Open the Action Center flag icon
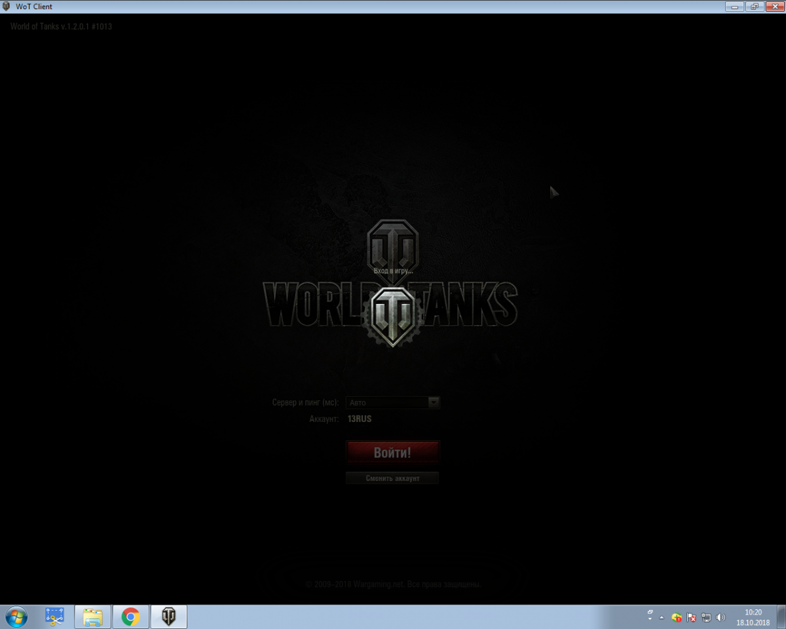This screenshot has height=629, width=786. [x=692, y=618]
